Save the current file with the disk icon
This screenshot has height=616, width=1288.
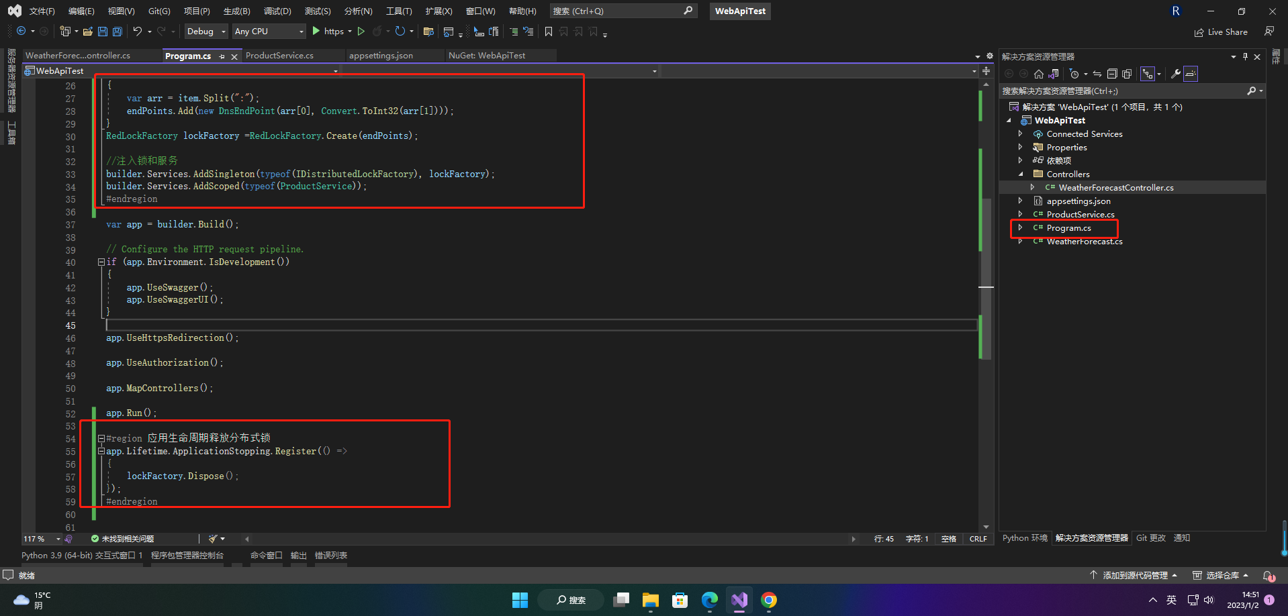click(x=103, y=32)
